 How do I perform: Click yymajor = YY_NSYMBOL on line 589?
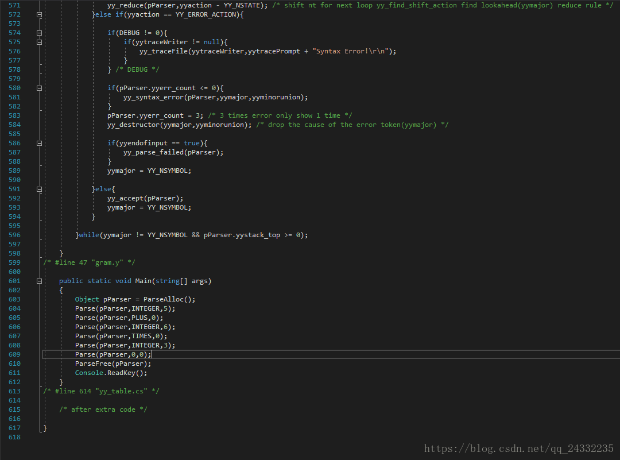(149, 171)
